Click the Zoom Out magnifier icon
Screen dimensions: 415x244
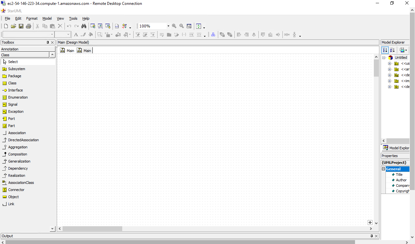tap(182, 26)
